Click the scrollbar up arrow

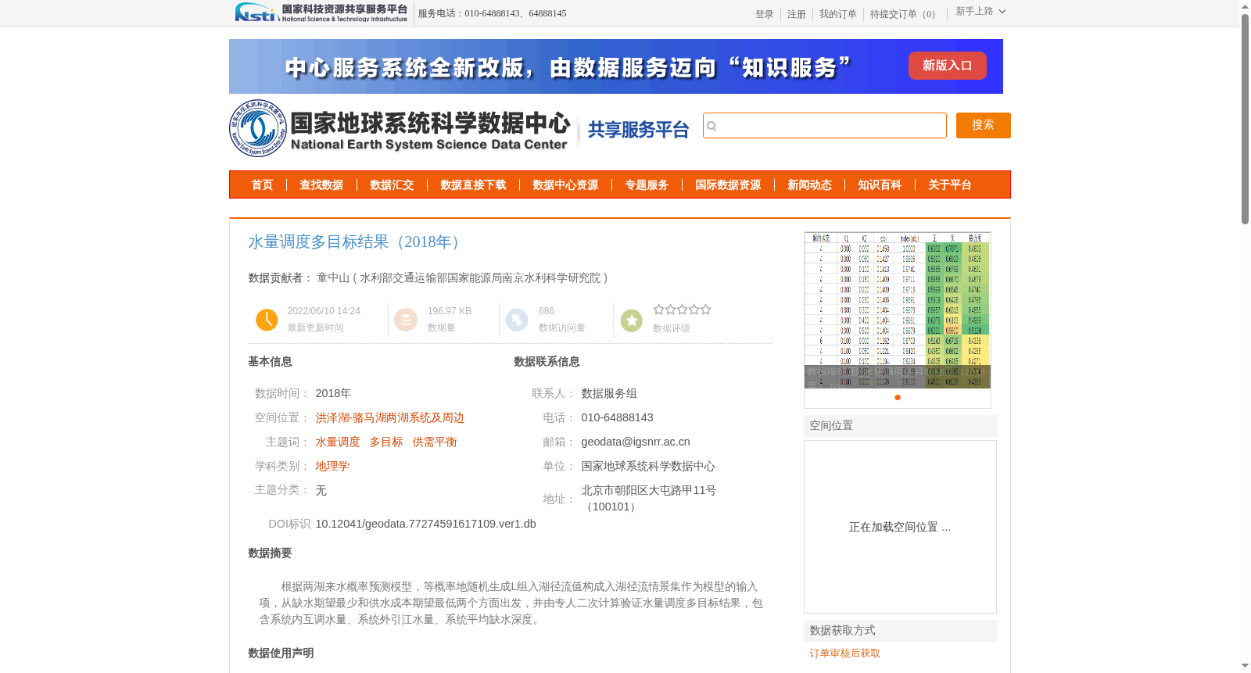pos(1245,5)
